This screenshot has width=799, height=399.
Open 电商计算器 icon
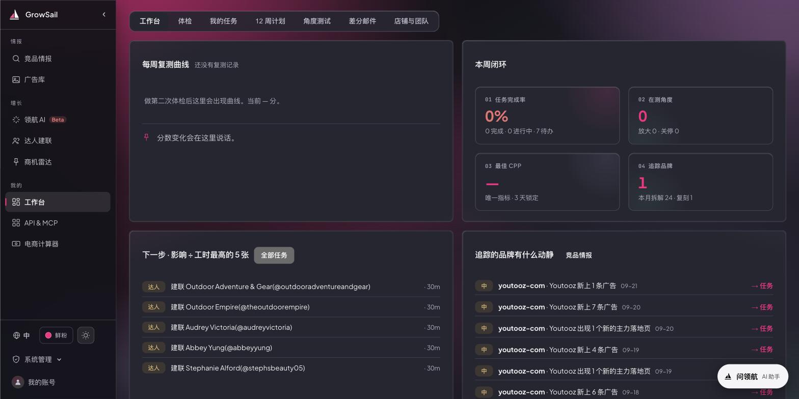click(x=16, y=244)
